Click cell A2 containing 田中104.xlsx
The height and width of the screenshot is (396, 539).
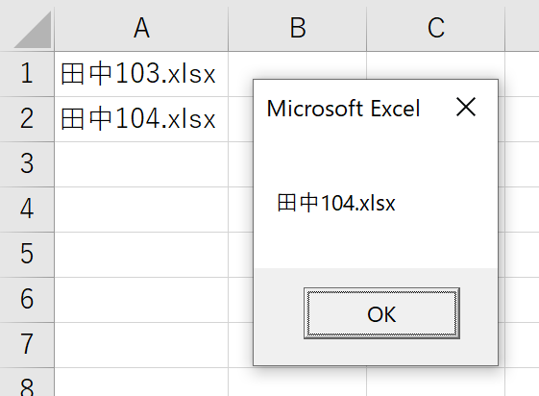141,119
